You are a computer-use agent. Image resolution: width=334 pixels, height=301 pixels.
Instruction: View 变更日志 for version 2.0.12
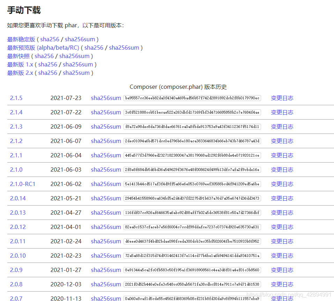point(282,227)
